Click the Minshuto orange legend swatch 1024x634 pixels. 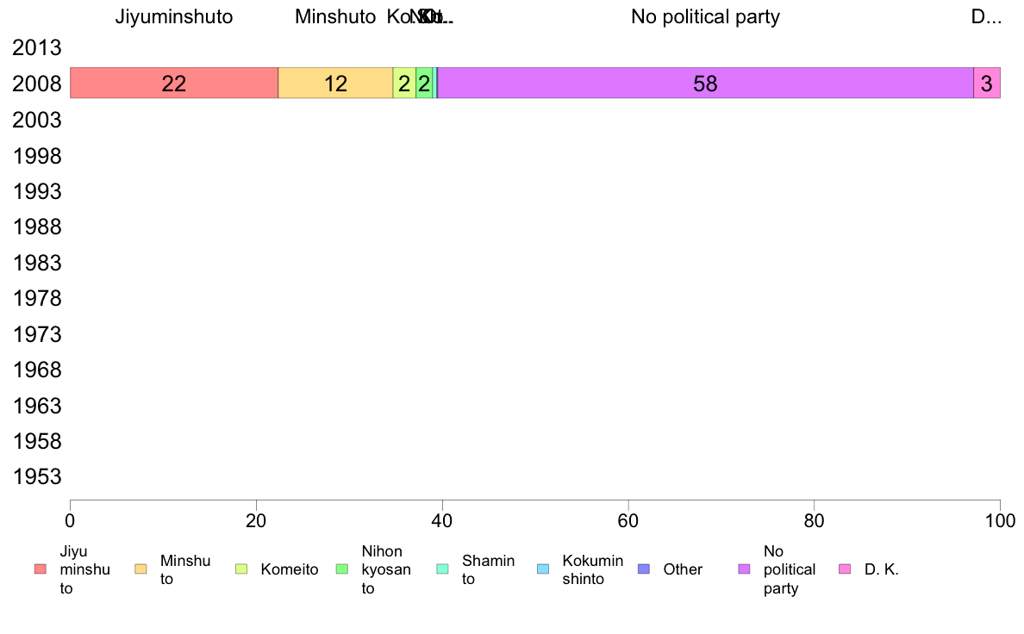(141, 569)
